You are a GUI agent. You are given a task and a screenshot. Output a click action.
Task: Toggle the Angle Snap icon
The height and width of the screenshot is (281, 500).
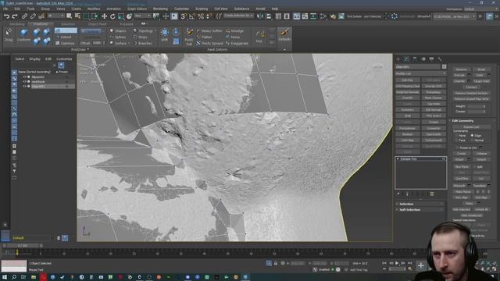(192, 16)
